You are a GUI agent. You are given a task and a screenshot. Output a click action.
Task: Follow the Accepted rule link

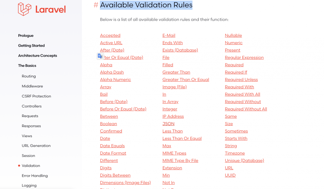point(110,35)
